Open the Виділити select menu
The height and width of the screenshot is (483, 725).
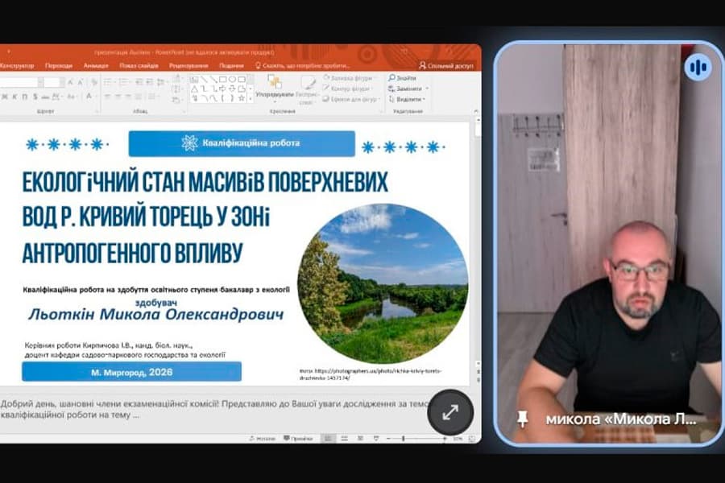pyautogui.click(x=407, y=99)
